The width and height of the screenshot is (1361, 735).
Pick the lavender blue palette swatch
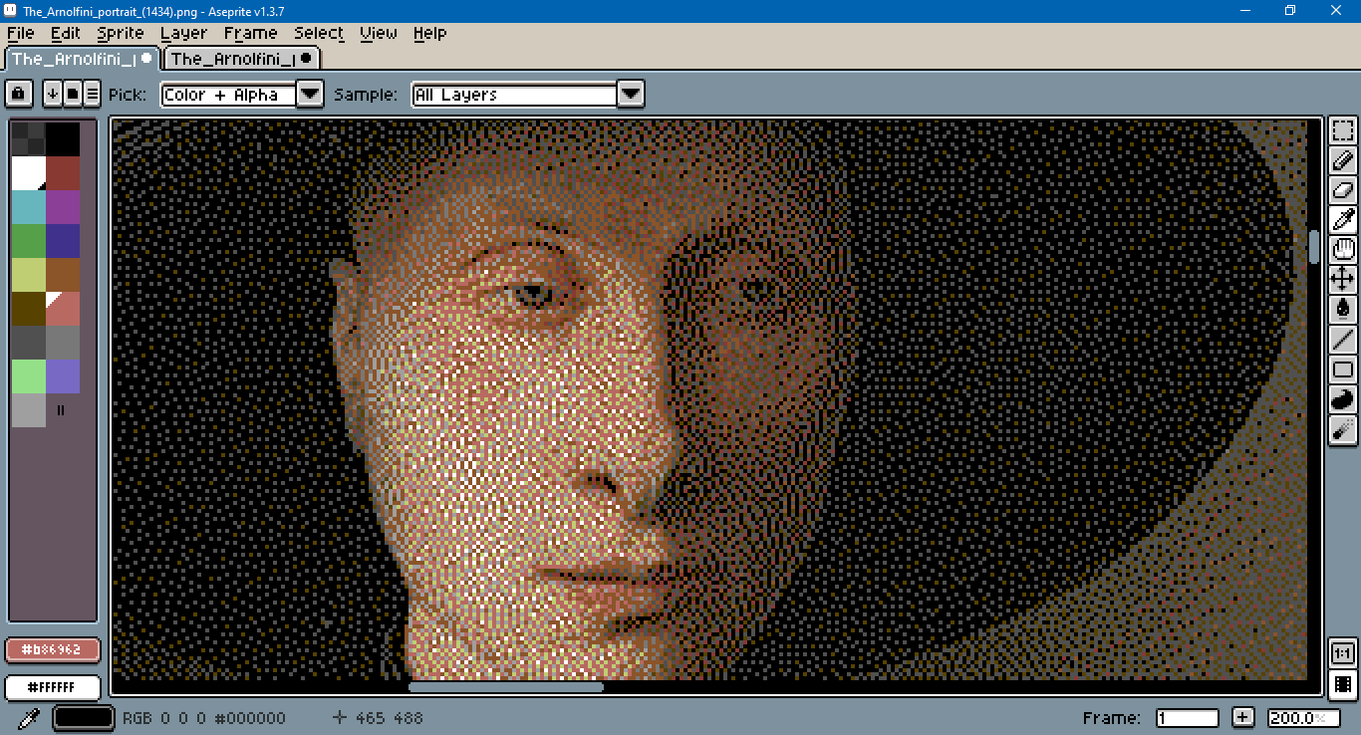pos(63,376)
